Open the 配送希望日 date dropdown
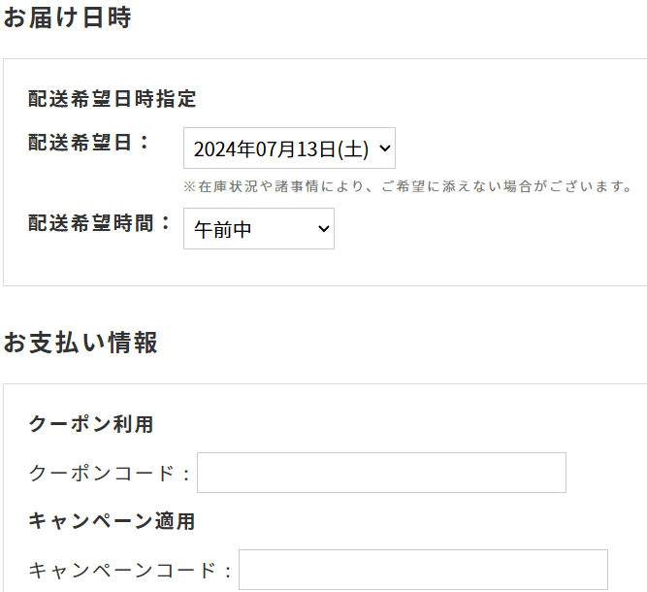Image resolution: width=647 pixels, height=592 pixels. (289, 148)
